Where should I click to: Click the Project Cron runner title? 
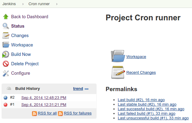coord(143,18)
